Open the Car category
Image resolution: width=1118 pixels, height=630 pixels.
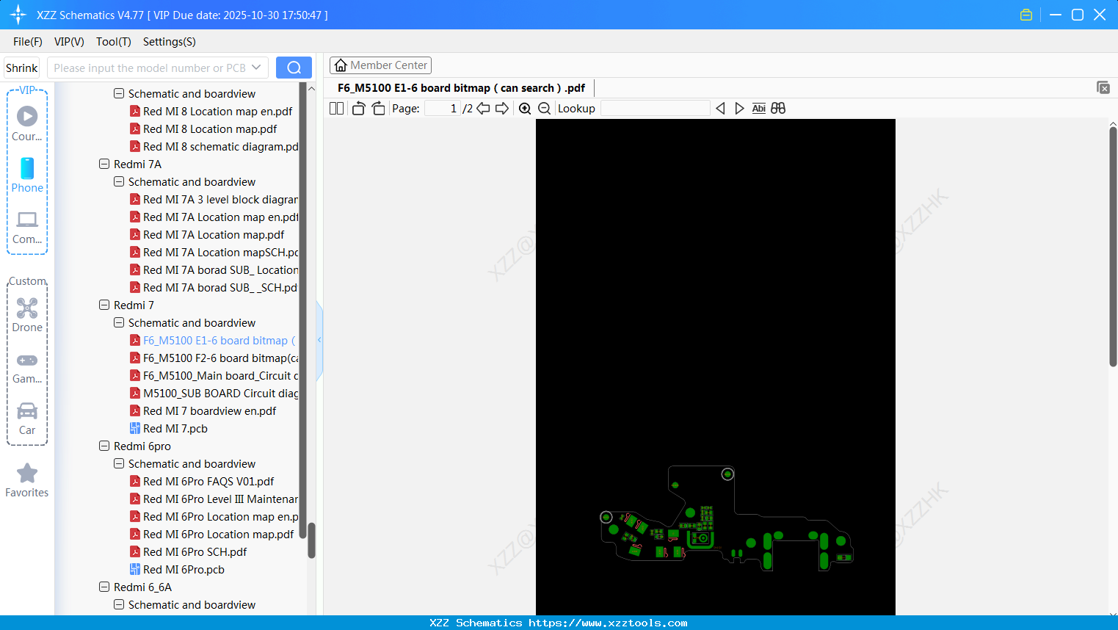27,418
